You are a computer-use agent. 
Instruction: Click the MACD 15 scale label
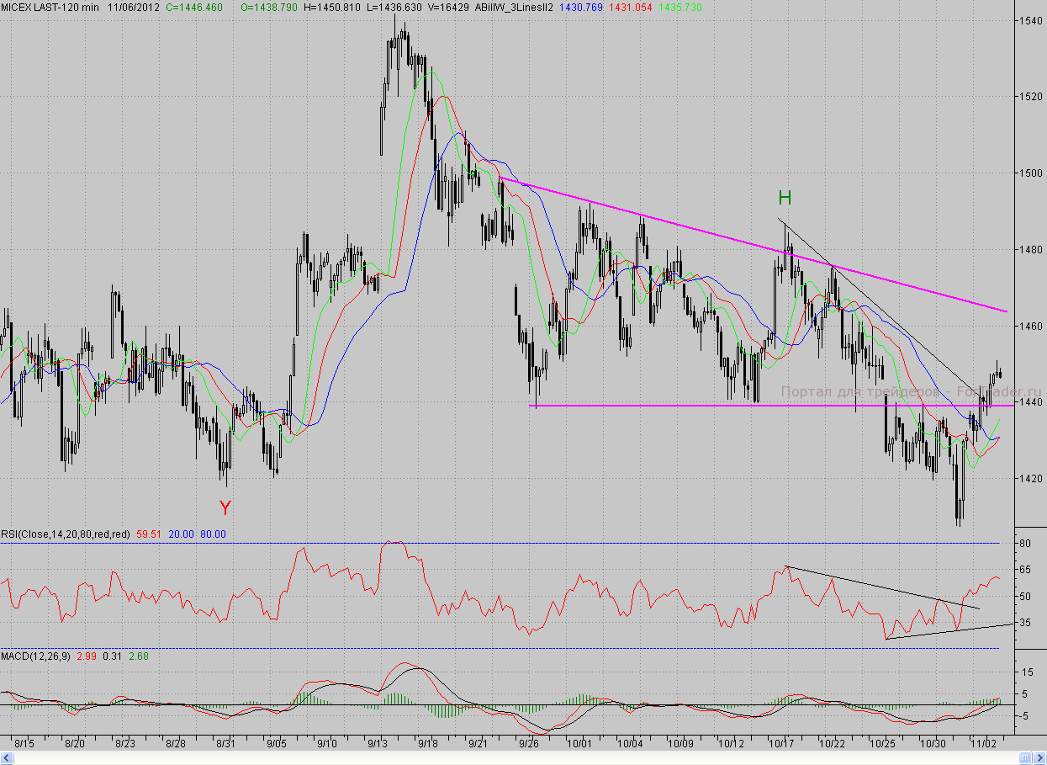click(x=1026, y=672)
